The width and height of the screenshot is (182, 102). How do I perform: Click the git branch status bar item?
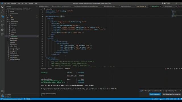[12, 99]
